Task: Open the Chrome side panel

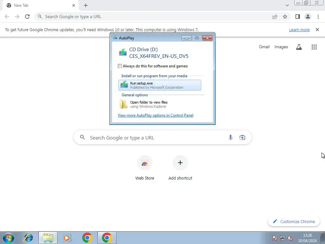Action: (298, 17)
